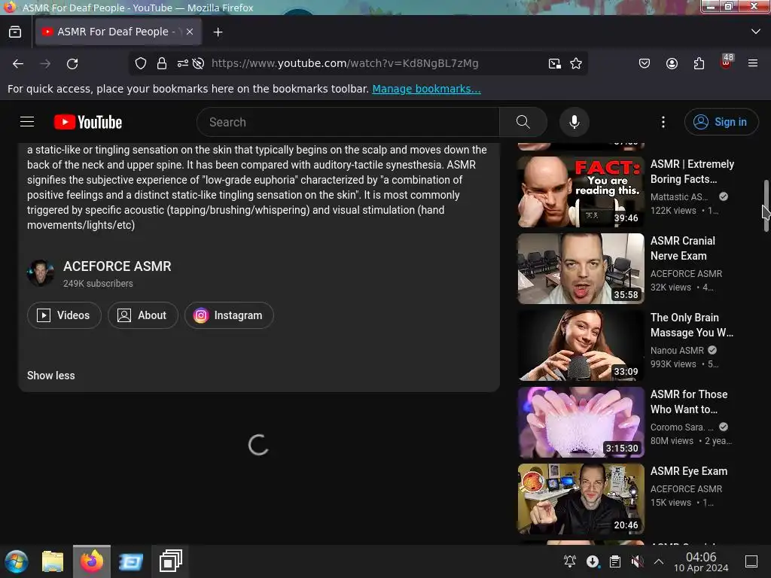This screenshot has height=578, width=771.
Task: Expand the list all tabs chevron
Action: pyautogui.click(x=756, y=32)
